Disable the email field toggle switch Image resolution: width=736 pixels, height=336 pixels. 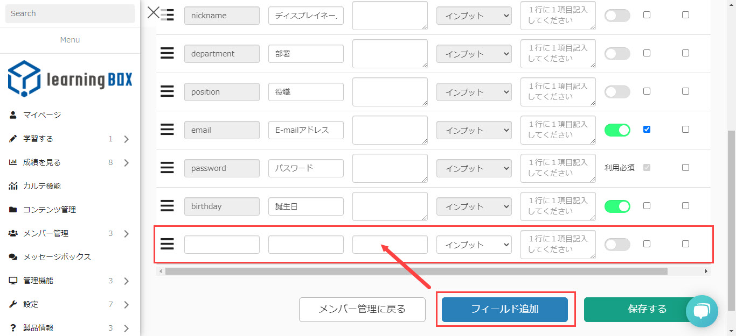pos(617,130)
